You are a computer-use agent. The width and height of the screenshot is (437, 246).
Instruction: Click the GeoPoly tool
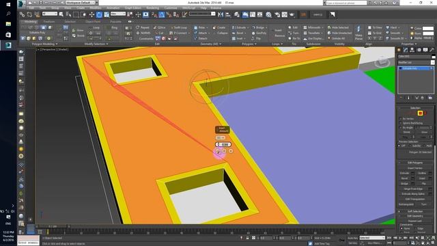pos(259,33)
